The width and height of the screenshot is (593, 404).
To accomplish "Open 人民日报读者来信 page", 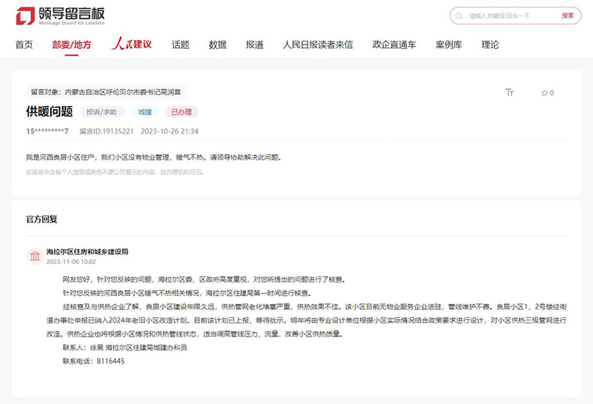I will [x=318, y=45].
